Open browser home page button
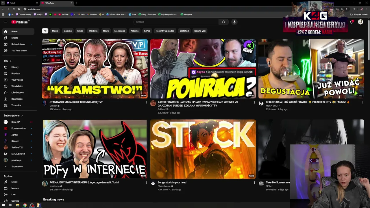 coord(19,9)
